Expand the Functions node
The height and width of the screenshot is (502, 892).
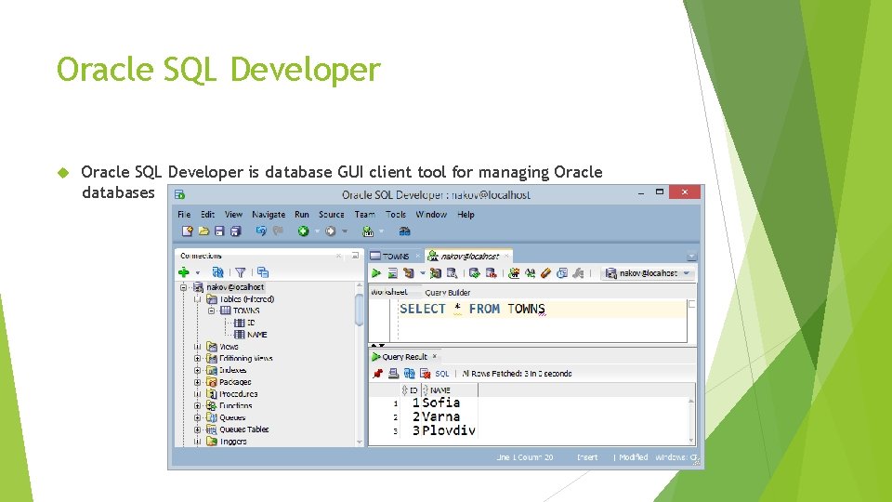tap(197, 406)
